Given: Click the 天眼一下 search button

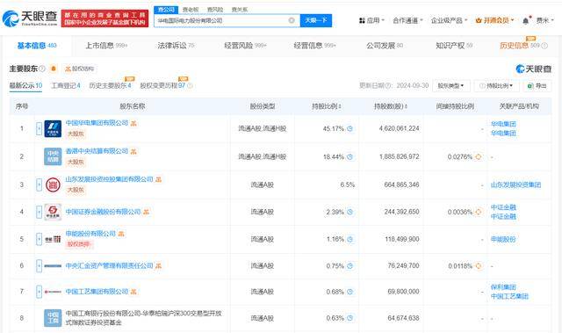Looking at the screenshot, I should [x=316, y=20].
